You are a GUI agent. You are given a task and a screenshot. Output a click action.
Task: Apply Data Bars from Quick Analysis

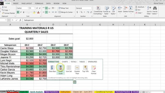pyautogui.click(x=52, y=69)
